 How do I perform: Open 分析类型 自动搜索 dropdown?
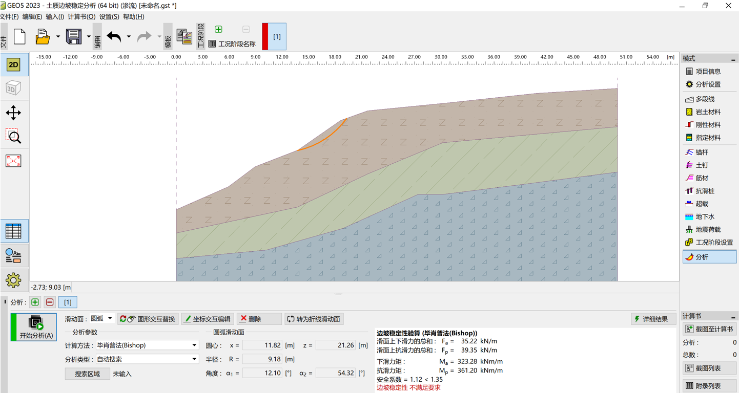147,359
